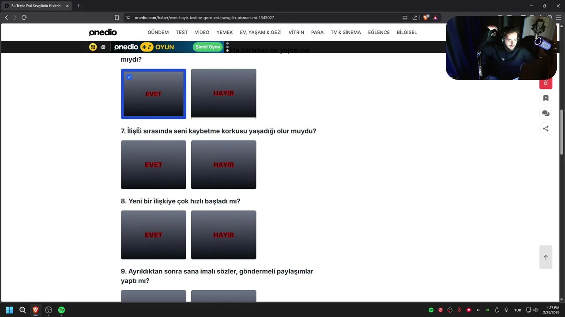Click question 7 text about kaybetme korkusu
Viewport: 565px width, 317px height.
pos(218,131)
